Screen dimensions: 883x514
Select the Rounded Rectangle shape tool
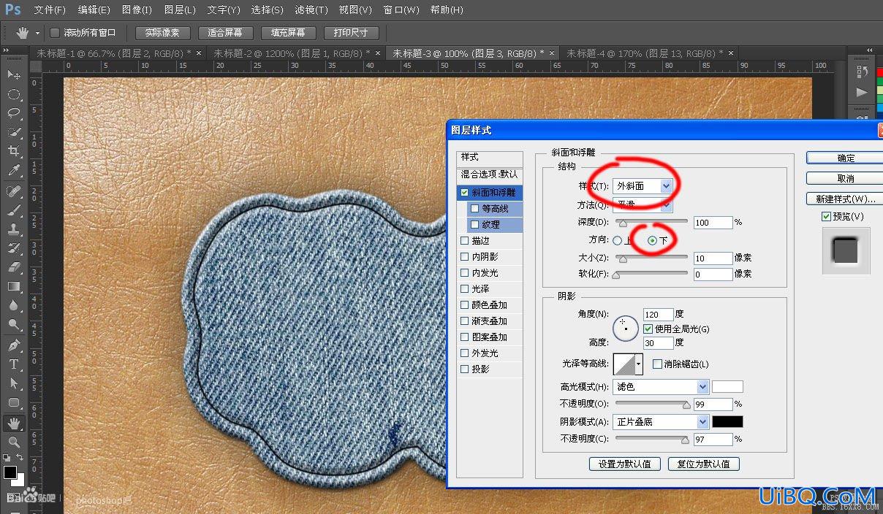(x=14, y=402)
